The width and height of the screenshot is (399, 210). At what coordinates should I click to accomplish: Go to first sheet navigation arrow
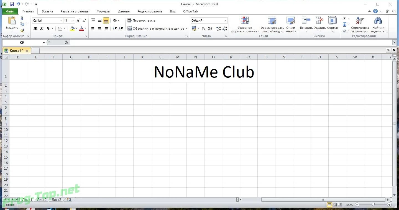point(5,199)
